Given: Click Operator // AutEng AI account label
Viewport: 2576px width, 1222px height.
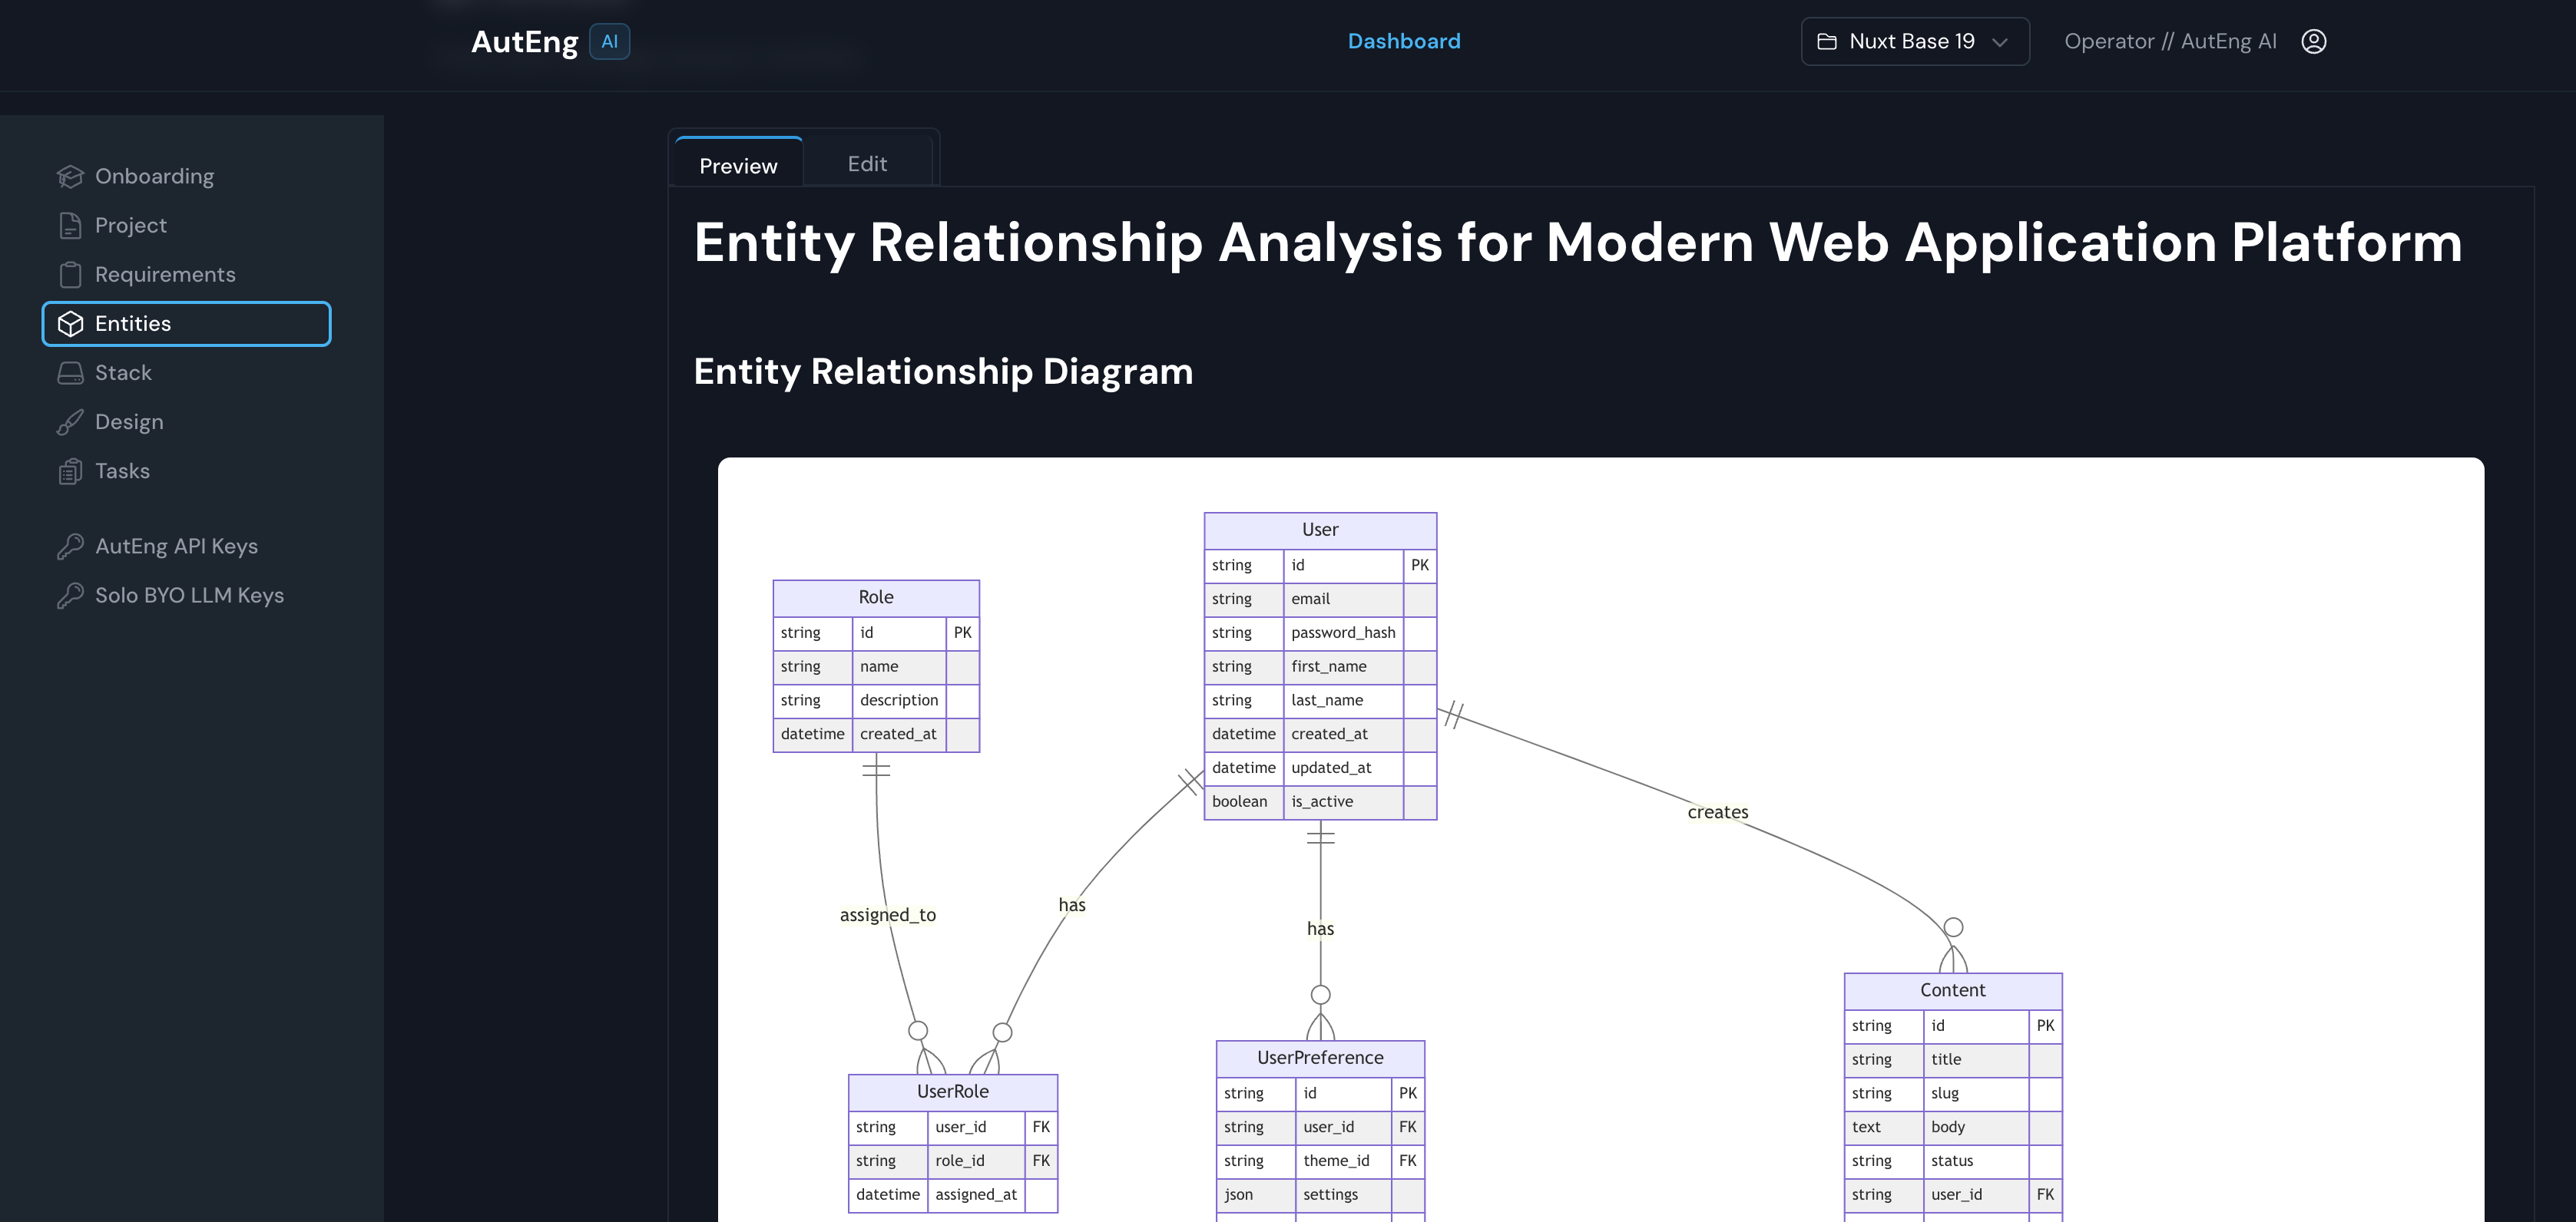Looking at the screenshot, I should (x=2170, y=41).
